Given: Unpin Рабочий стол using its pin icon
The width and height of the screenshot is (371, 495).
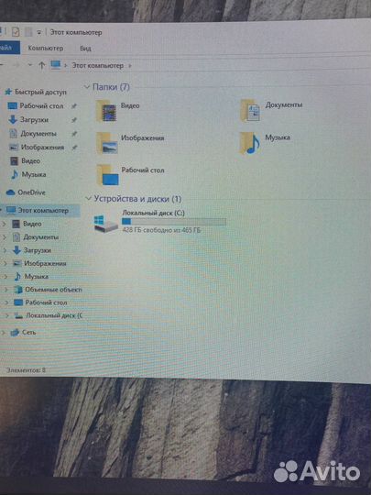Looking at the screenshot, I should (x=74, y=106).
